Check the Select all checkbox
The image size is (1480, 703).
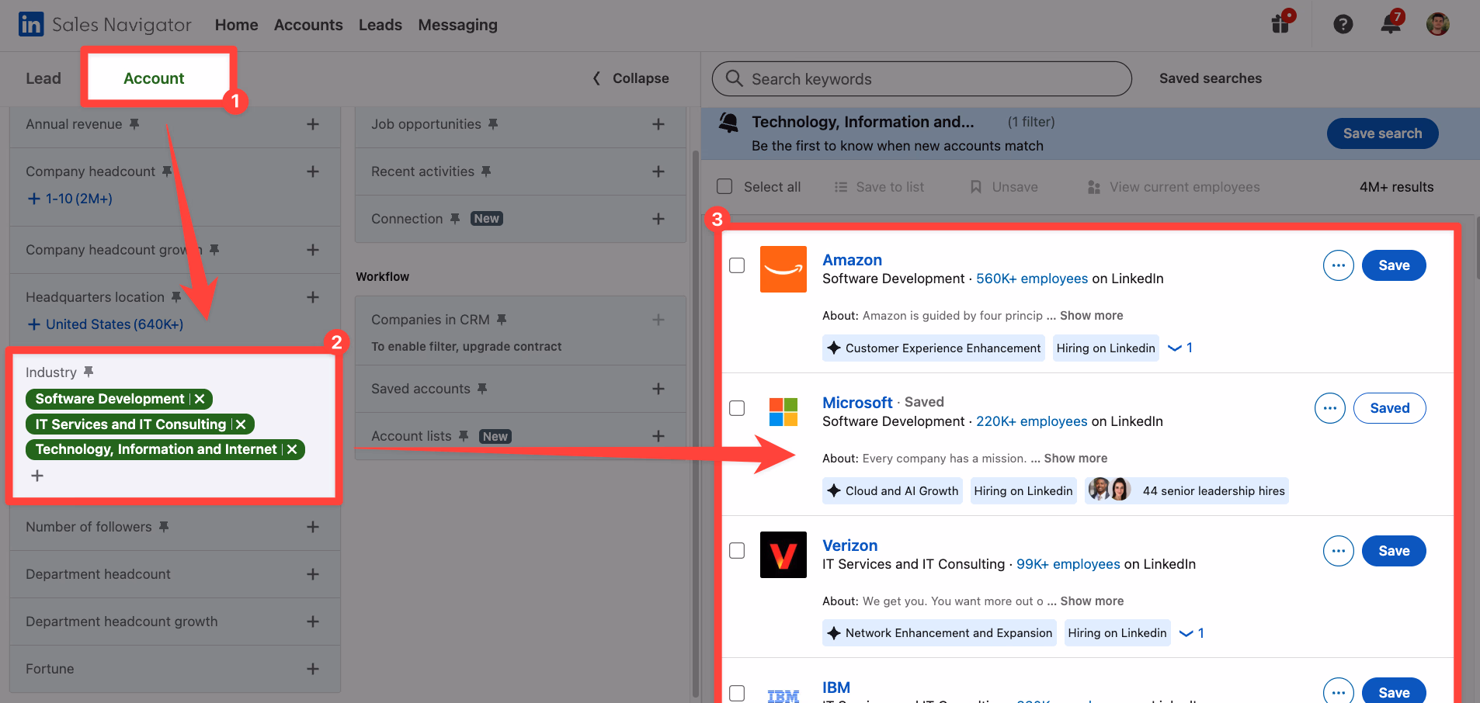point(724,186)
